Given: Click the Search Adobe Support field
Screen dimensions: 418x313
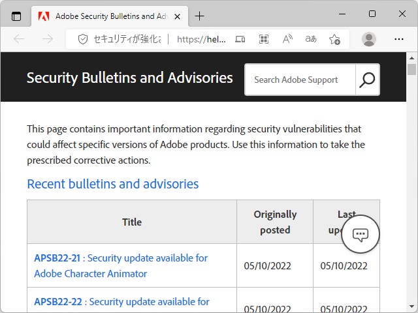Looking at the screenshot, I should click(x=300, y=80).
